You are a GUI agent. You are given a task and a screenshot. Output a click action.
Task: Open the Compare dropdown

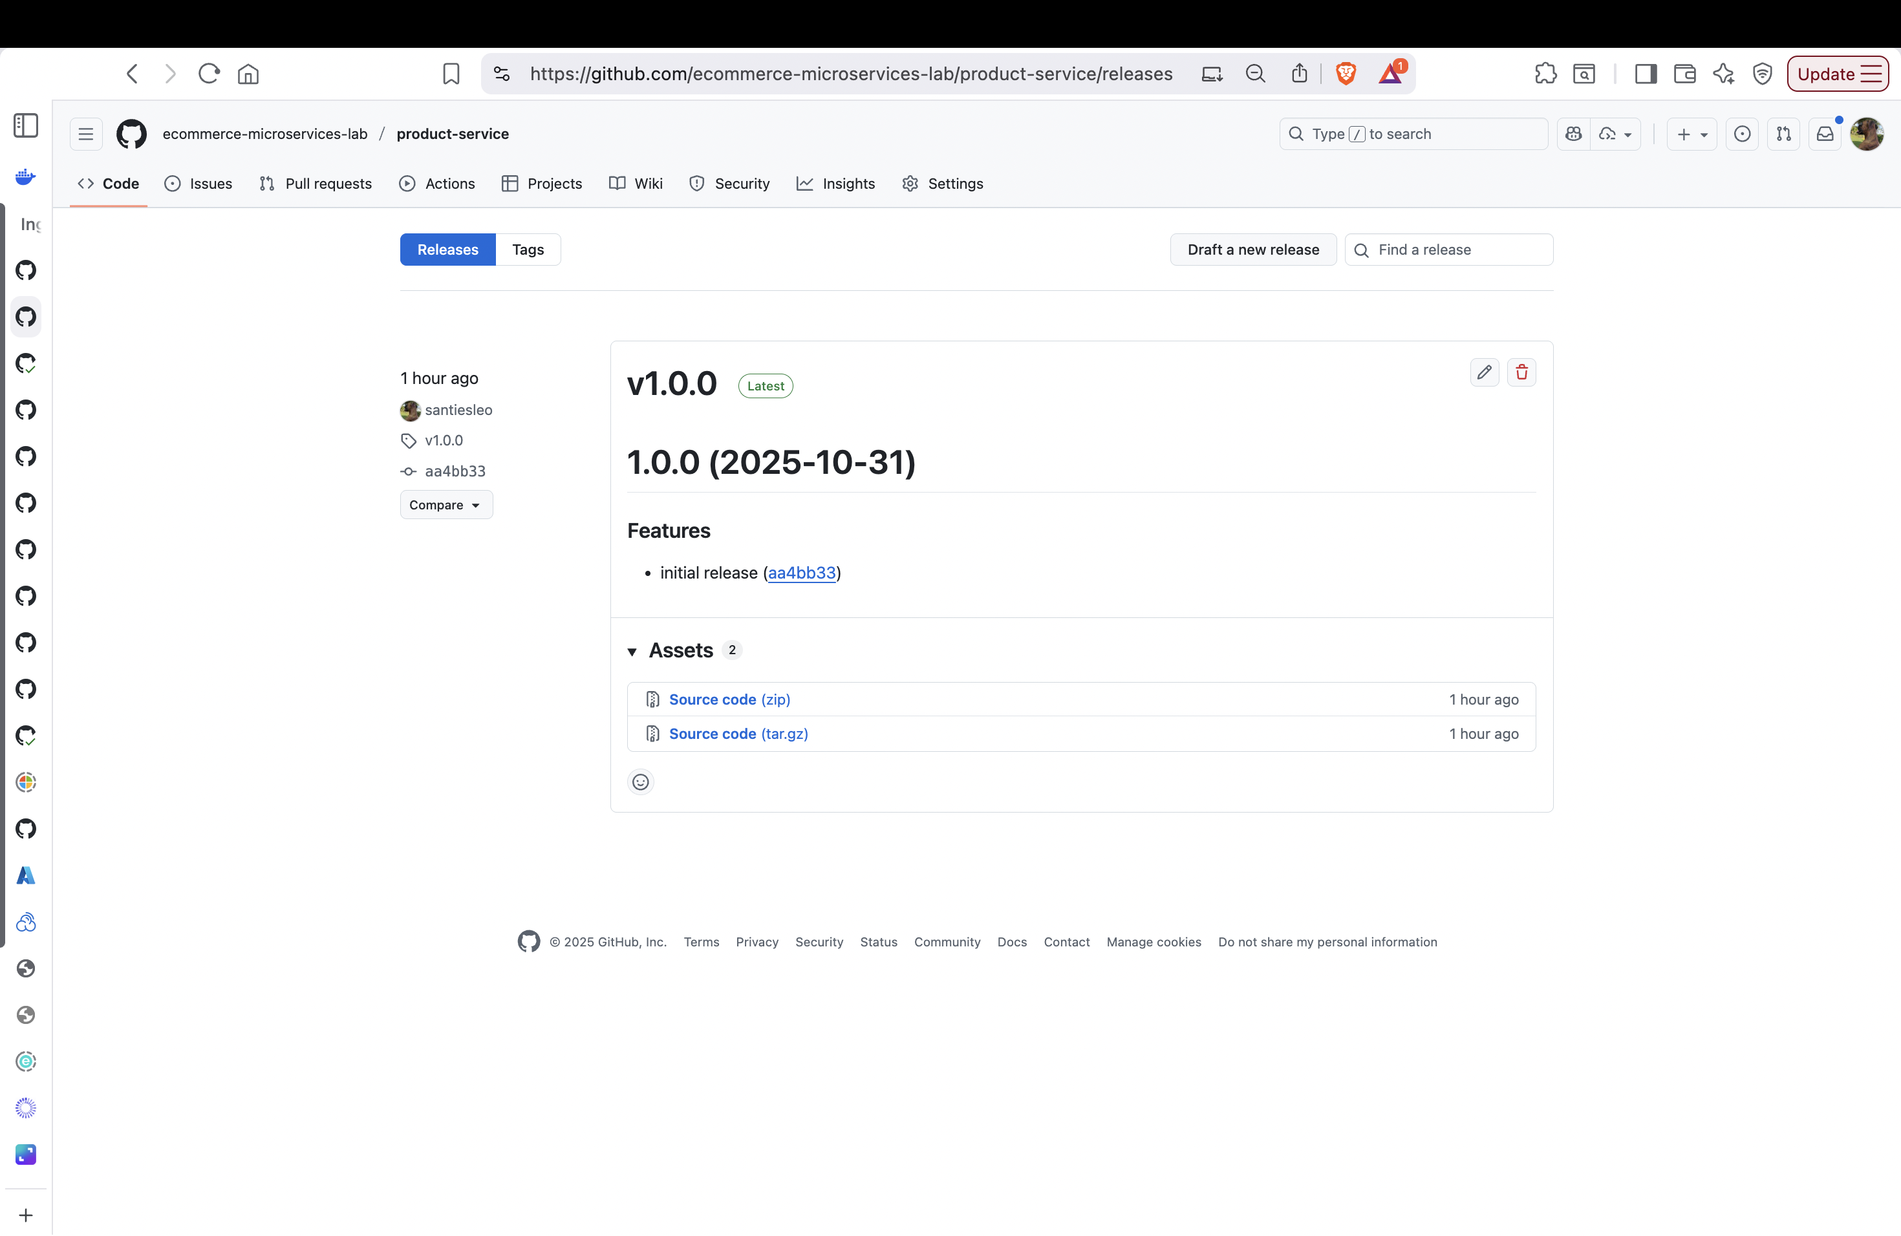[x=446, y=505]
